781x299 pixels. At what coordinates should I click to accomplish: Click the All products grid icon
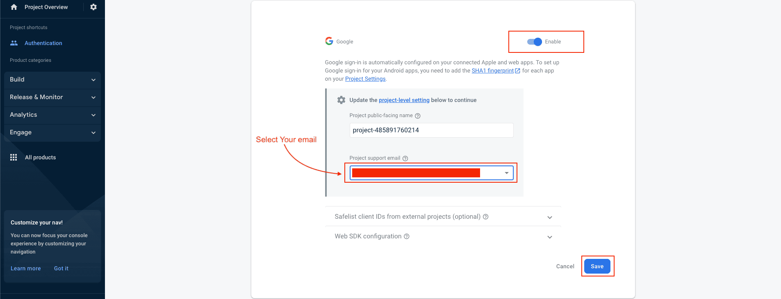(x=14, y=157)
